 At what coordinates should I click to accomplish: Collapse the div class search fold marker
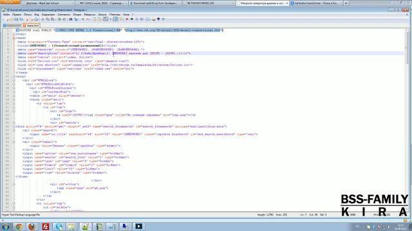coord(14,130)
